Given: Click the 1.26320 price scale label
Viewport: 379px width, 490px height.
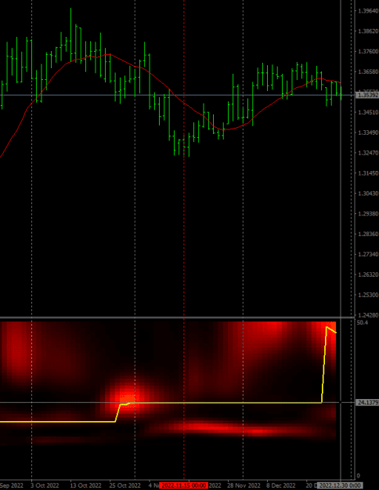Looking at the screenshot, I should pyautogui.click(x=368, y=274).
